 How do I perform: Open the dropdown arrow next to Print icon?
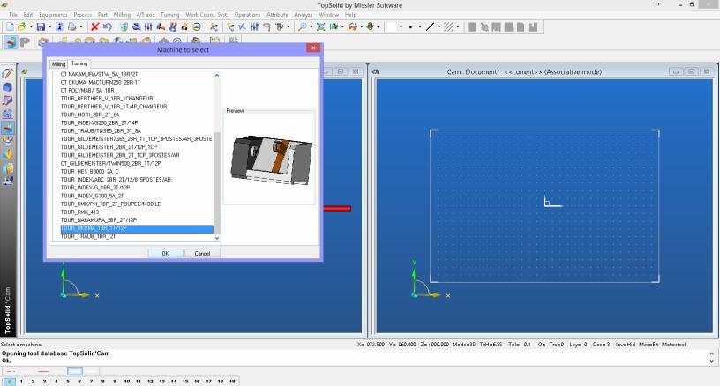point(81,27)
